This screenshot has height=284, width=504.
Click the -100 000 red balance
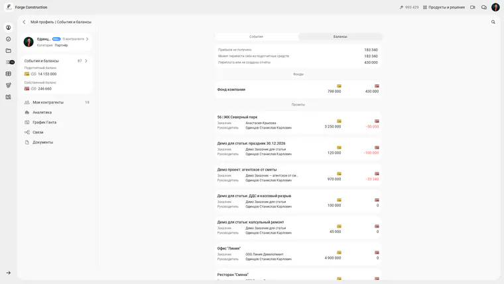click(x=371, y=153)
